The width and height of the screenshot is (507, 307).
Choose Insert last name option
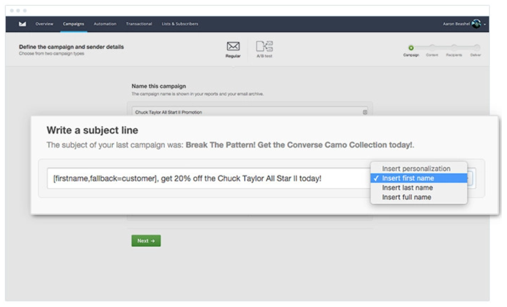[419, 188]
